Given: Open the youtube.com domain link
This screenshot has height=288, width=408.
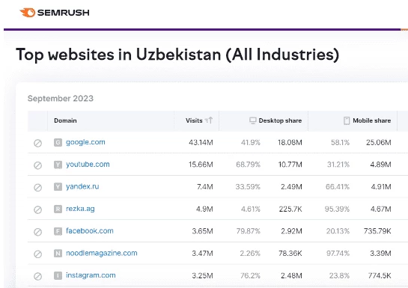Looking at the screenshot, I should tap(88, 165).
